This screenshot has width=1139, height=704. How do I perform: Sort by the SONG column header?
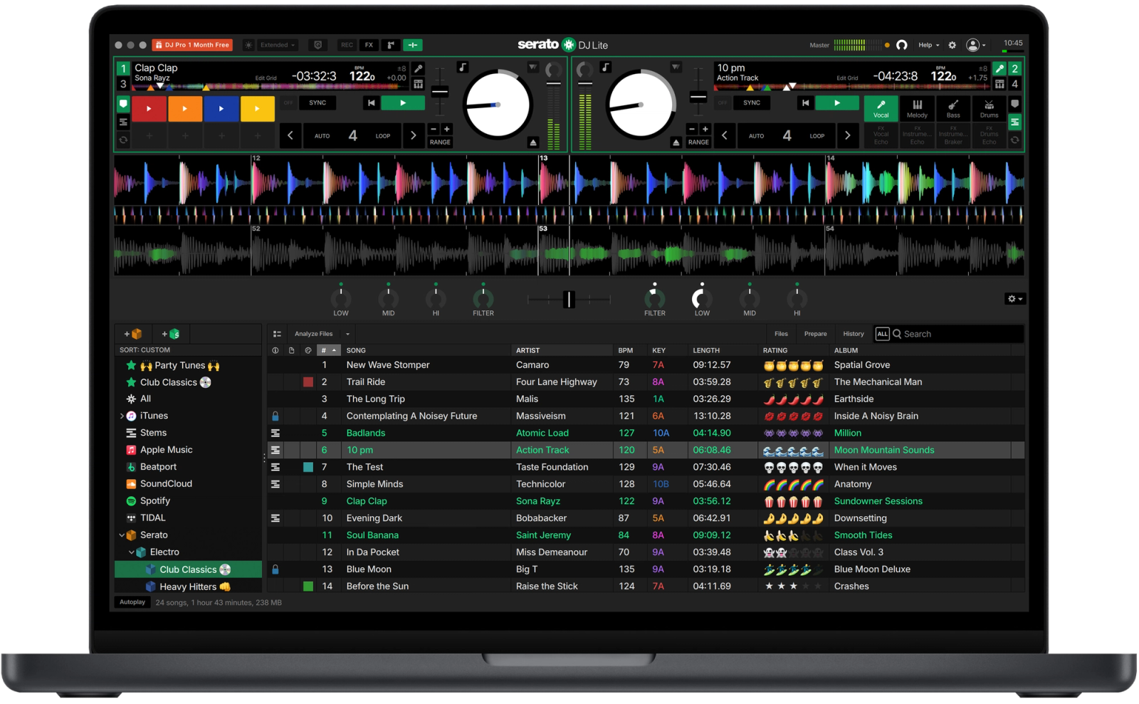click(x=426, y=350)
